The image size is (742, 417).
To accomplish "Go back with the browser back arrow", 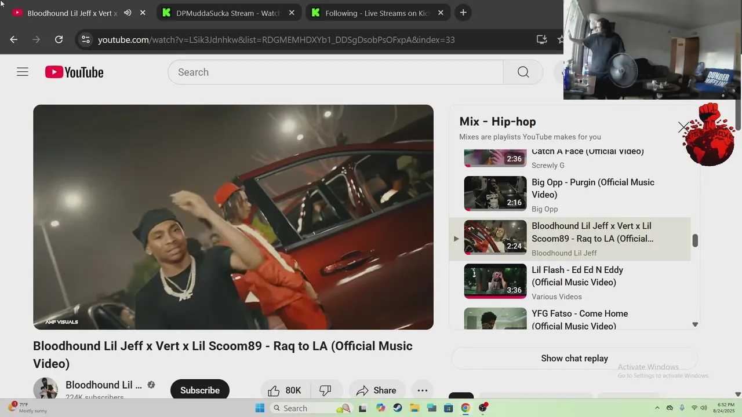I will point(14,39).
